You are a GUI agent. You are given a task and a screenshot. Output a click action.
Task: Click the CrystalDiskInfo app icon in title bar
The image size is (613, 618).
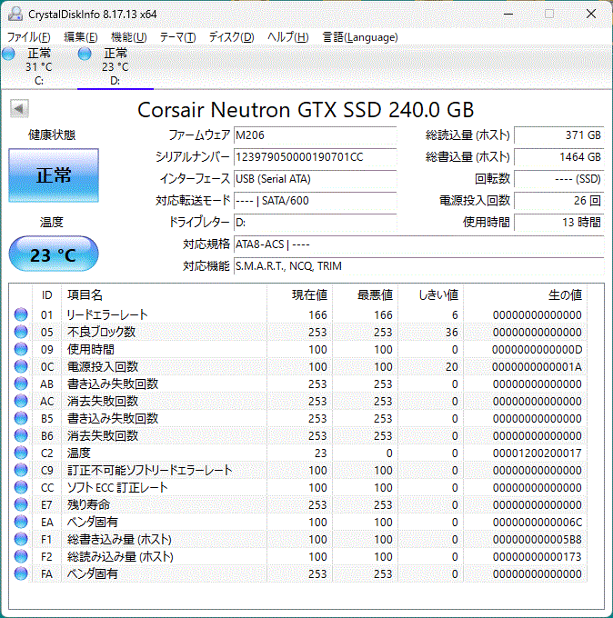(x=14, y=14)
